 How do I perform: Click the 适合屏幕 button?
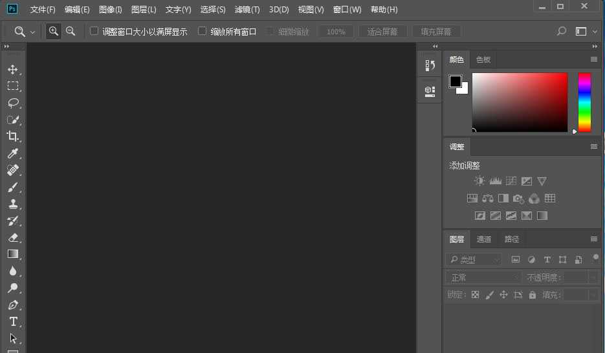(382, 32)
